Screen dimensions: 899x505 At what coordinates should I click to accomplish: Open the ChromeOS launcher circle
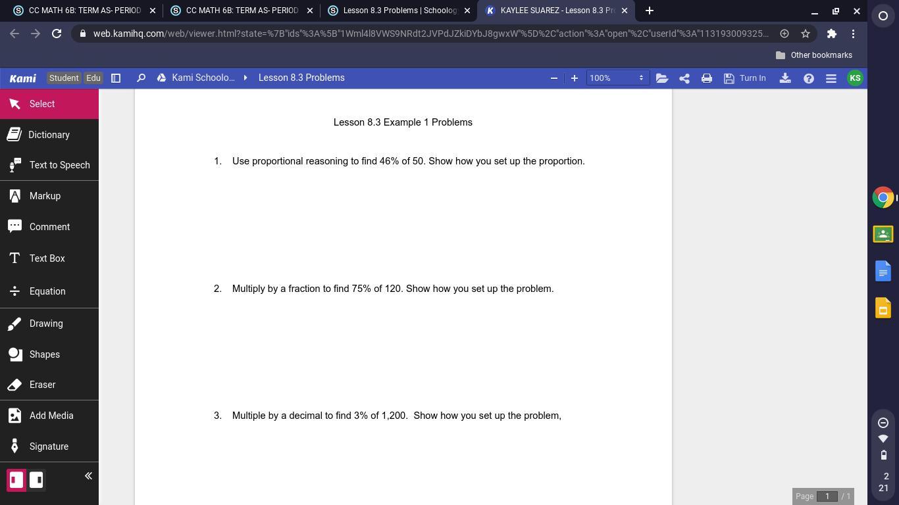(x=883, y=16)
